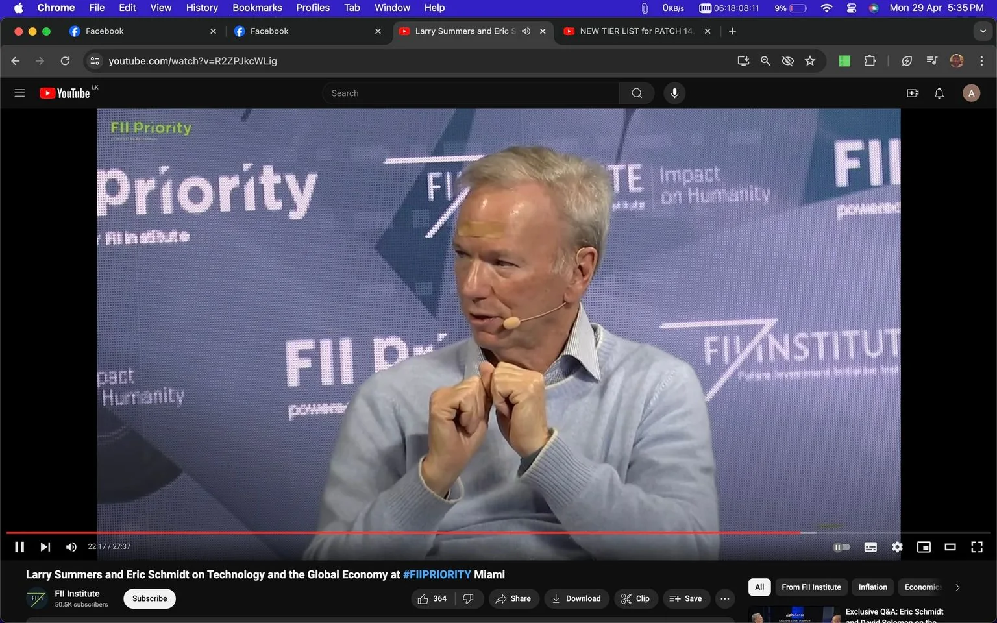Viewport: 997px width, 623px height.
Task: Open YouTube hamburger guide menu
Action: [x=19, y=93]
